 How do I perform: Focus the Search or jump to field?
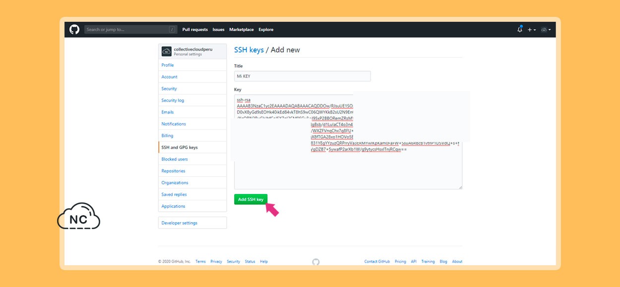point(130,30)
